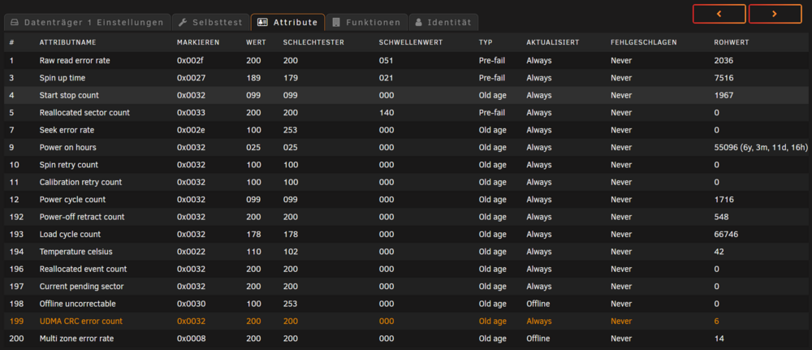The height and width of the screenshot is (350, 812).
Task: Click raw value 7516
Action: [x=723, y=78]
